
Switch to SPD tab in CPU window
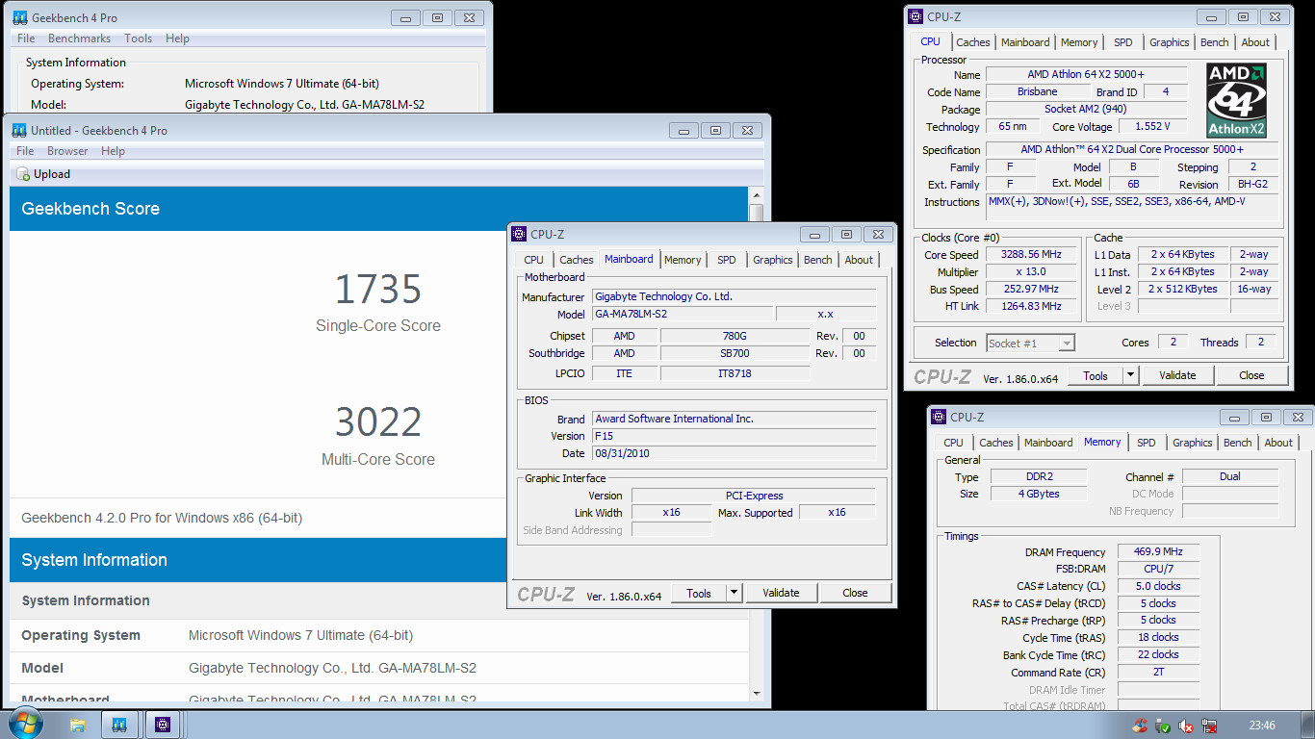tap(1123, 42)
